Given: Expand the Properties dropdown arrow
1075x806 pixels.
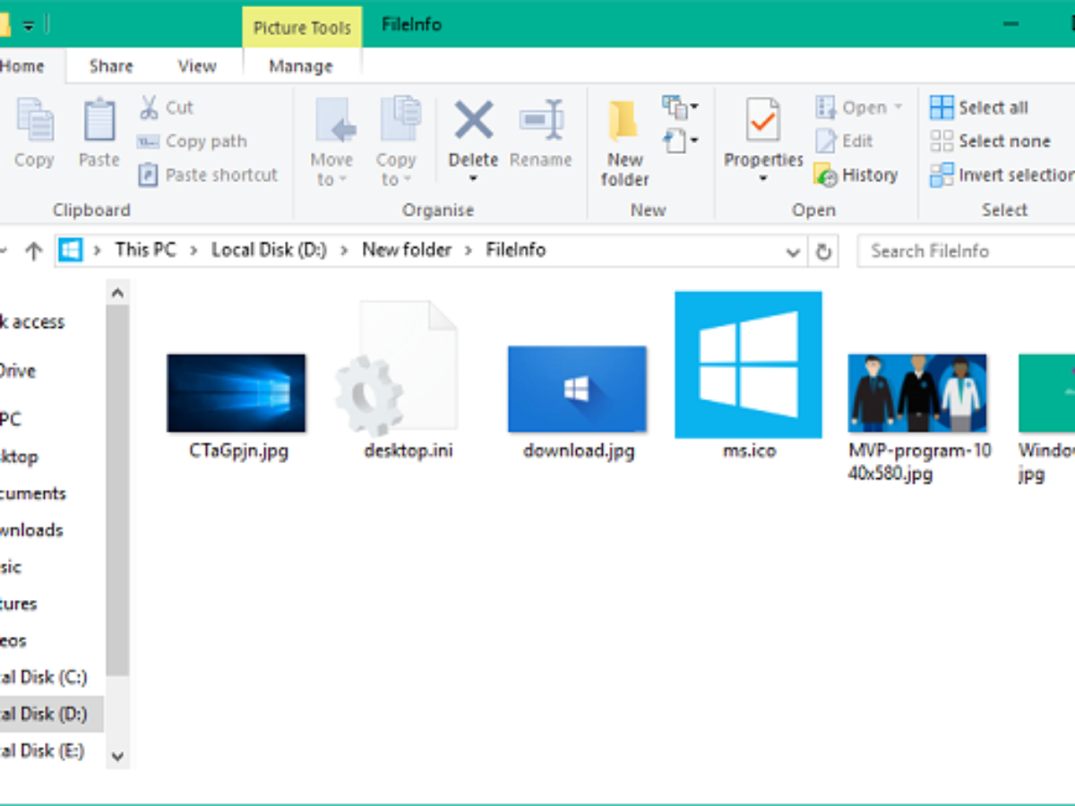Looking at the screenshot, I should [763, 179].
